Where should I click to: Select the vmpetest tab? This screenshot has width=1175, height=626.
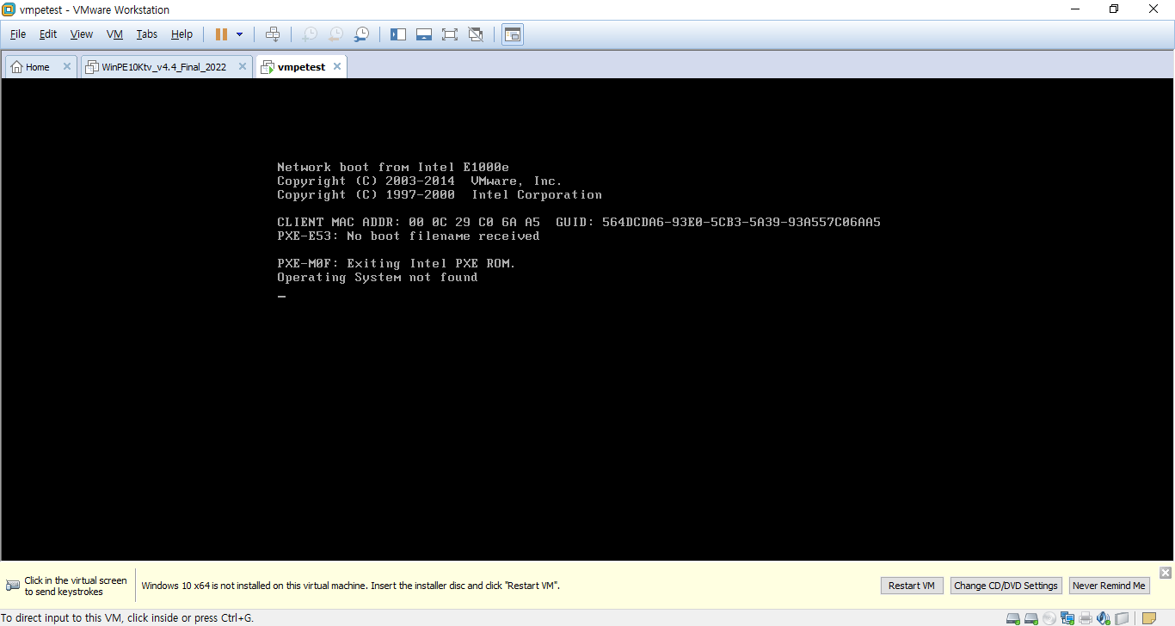[x=301, y=67]
